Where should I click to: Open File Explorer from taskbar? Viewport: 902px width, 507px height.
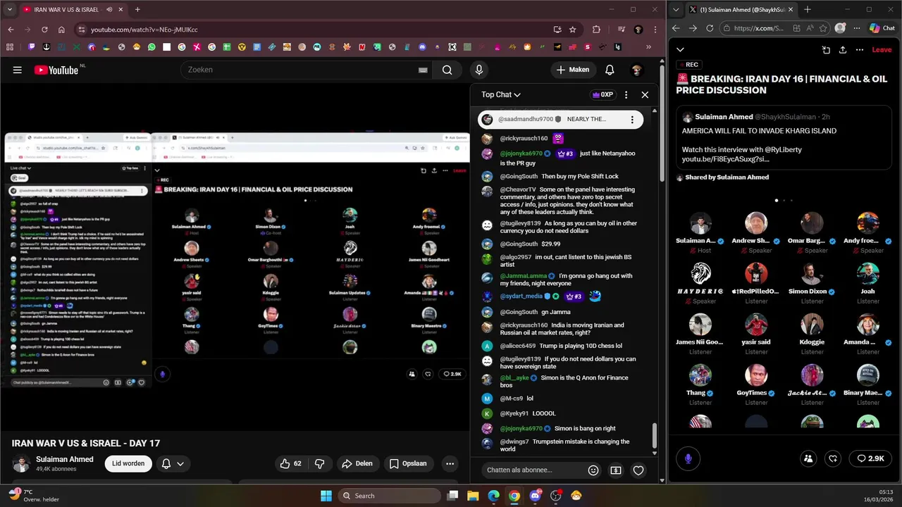click(473, 496)
